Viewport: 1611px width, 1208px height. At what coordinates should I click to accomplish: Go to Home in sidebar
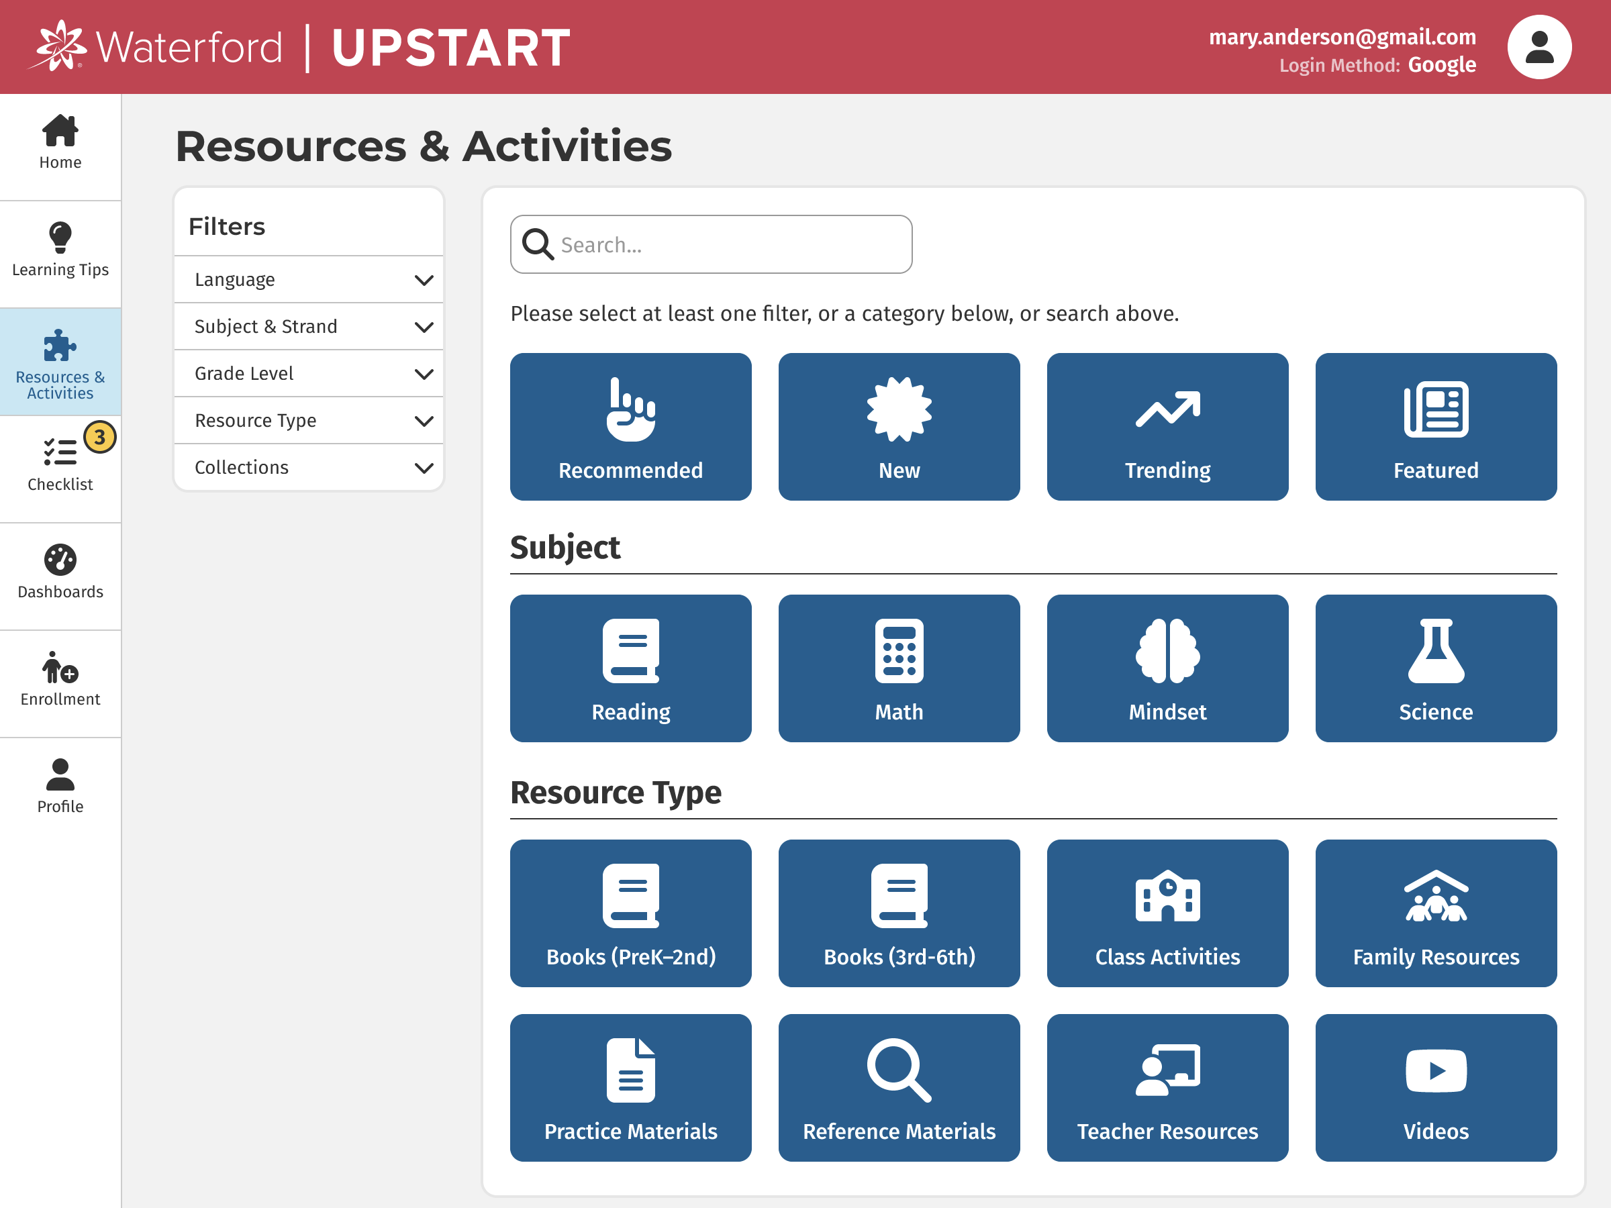[x=60, y=144]
